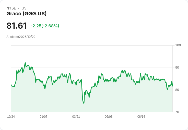Click the 80 y-axis label
The image size is (188, 130).
177,90
